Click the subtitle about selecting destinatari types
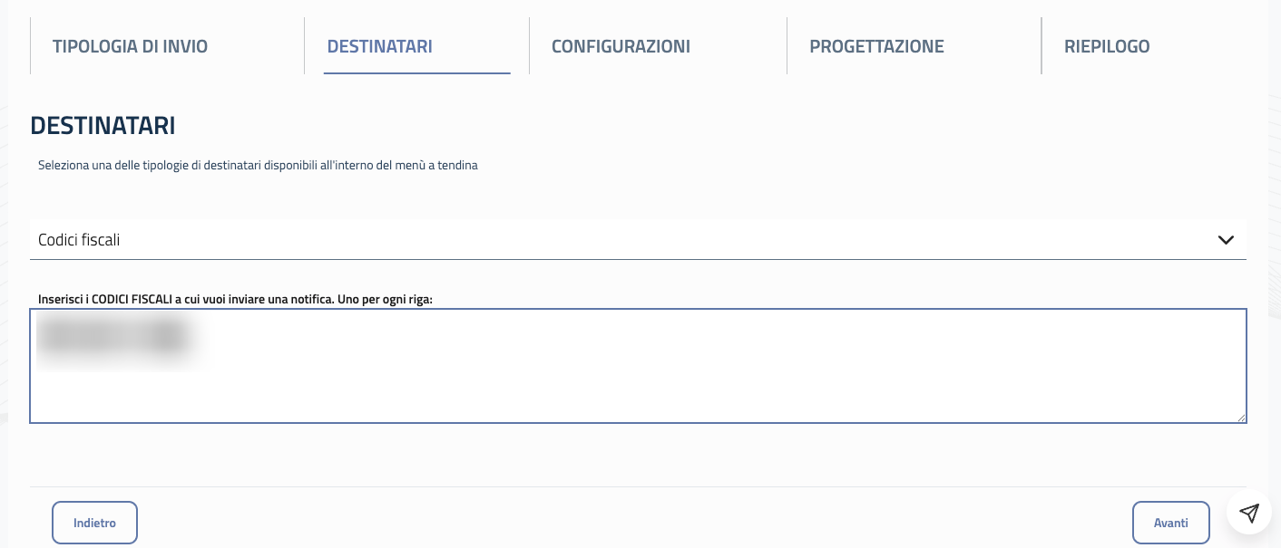The height and width of the screenshot is (548, 1281). tap(258, 165)
